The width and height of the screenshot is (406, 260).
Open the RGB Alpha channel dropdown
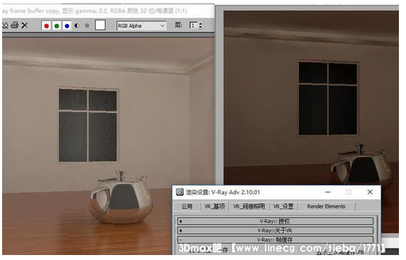[142, 26]
